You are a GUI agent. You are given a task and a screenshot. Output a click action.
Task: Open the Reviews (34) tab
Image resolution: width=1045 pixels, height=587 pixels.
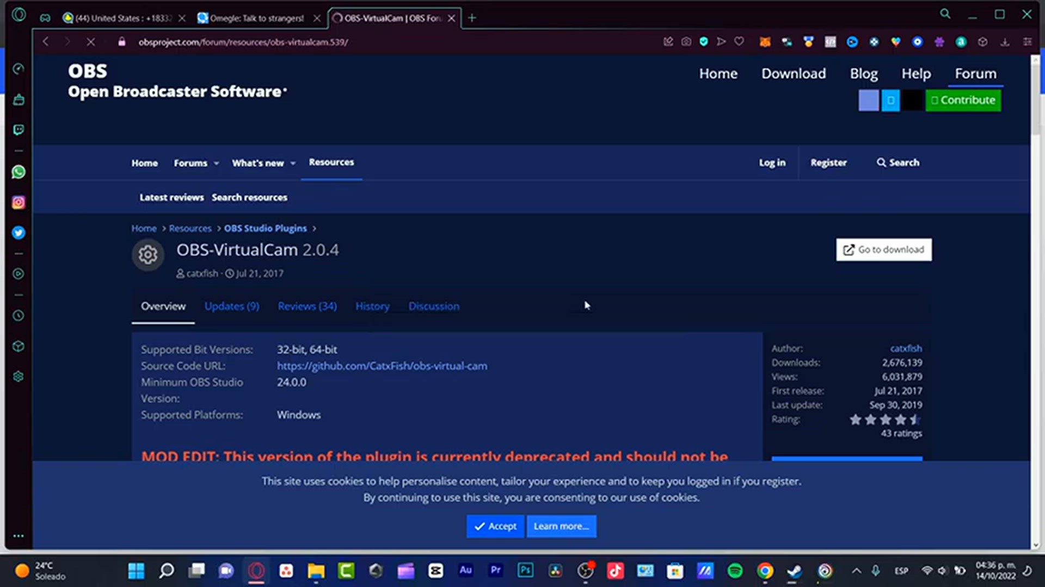click(307, 307)
